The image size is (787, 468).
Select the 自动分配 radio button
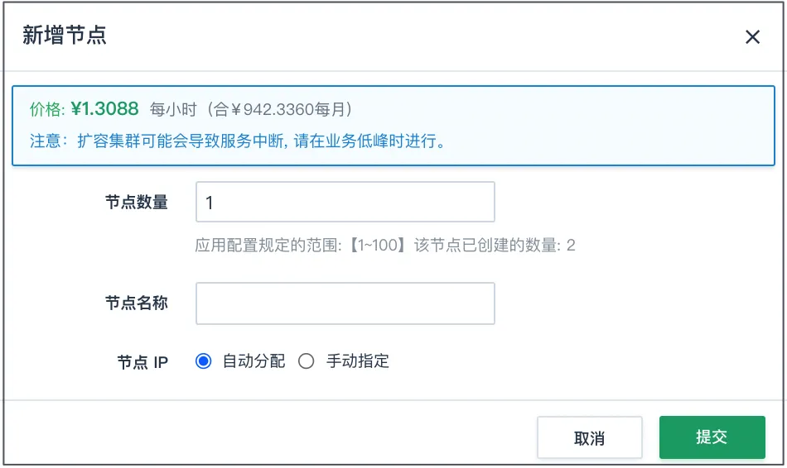click(x=203, y=361)
